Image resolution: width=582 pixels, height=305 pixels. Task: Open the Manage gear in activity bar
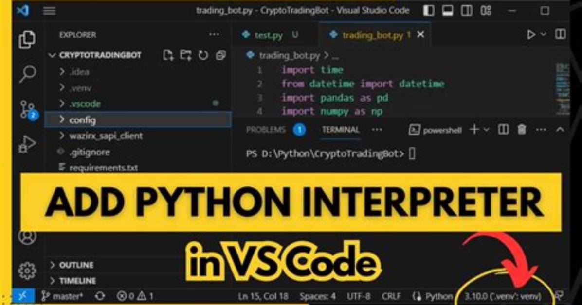click(27, 271)
